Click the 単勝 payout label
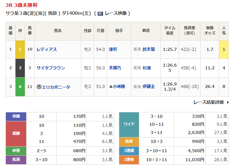The width and height of the screenshot is (234, 167). (x=16, y=116)
